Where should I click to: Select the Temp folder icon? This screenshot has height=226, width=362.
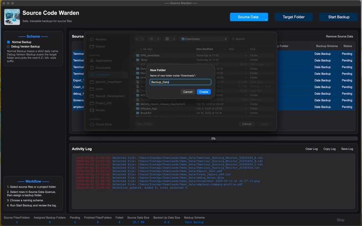pyautogui.click(x=138, y=60)
